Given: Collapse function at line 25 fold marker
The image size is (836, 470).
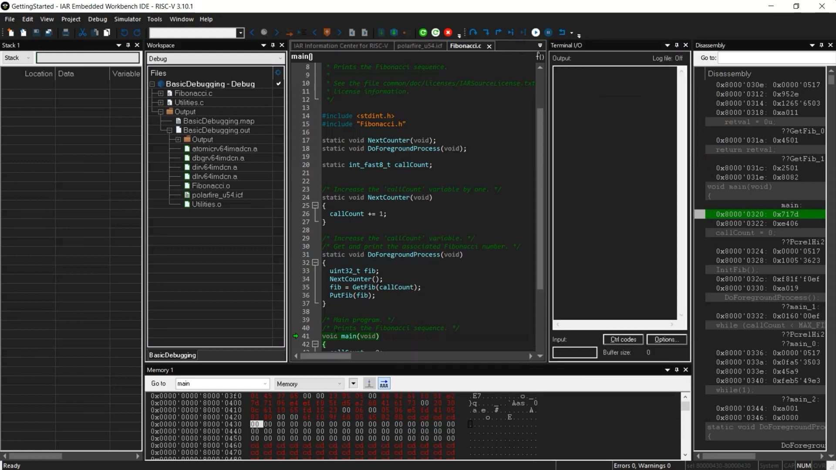Looking at the screenshot, I should point(315,205).
